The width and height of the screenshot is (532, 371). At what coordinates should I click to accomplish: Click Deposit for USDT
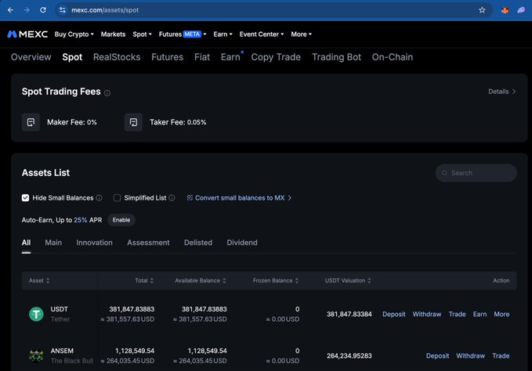click(394, 314)
